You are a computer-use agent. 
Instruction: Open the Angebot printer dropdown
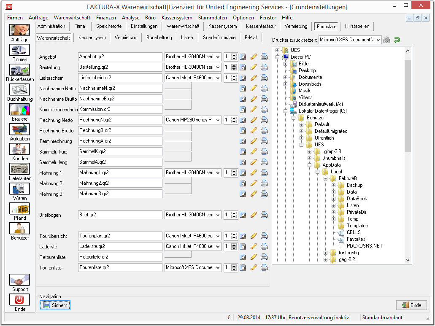click(218, 57)
